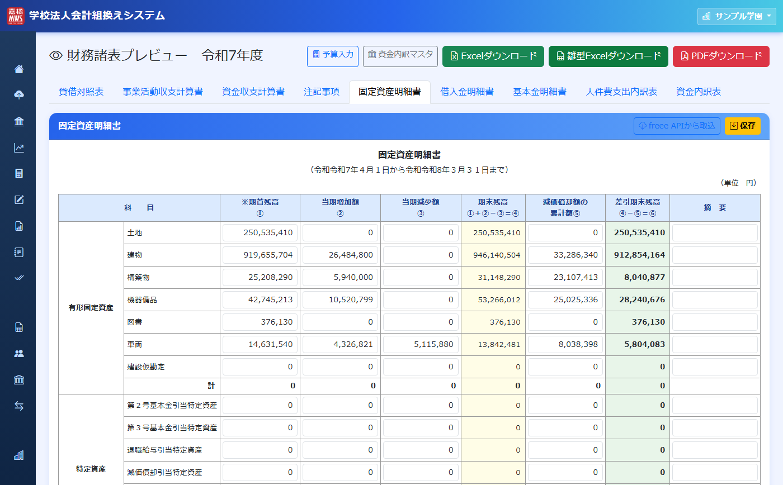
Task: Open 資金内訳マスタ
Action: 400,56
